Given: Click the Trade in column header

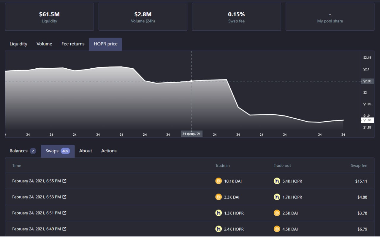Looking at the screenshot, I should click(x=222, y=165).
